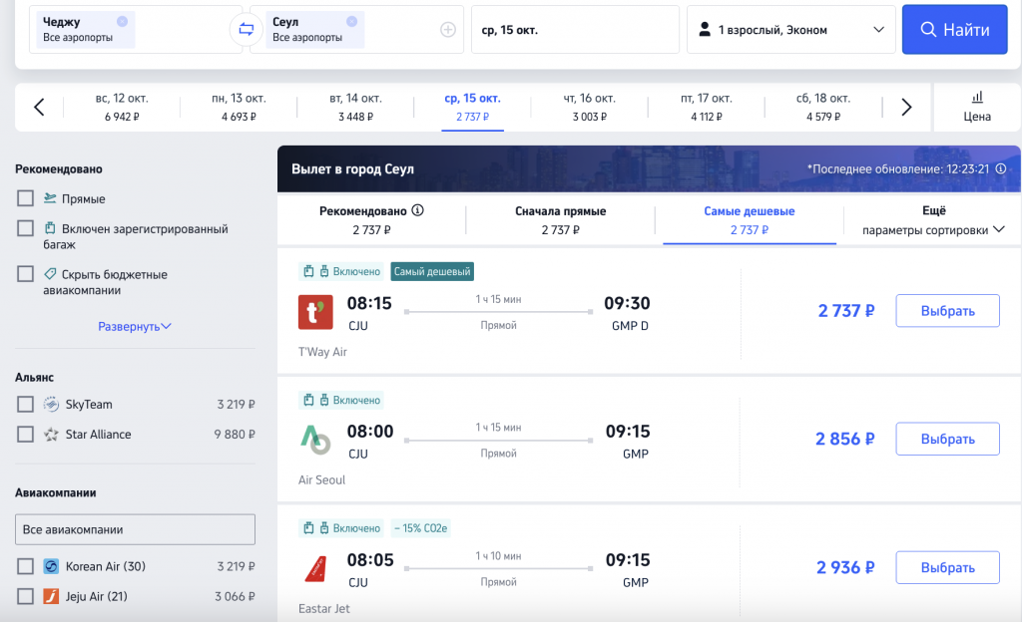Click Air Seoul airline logo
Image resolution: width=1022 pixels, height=622 pixels.
315,440
